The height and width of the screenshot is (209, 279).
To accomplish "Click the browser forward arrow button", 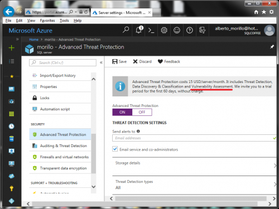I will 19,12.
